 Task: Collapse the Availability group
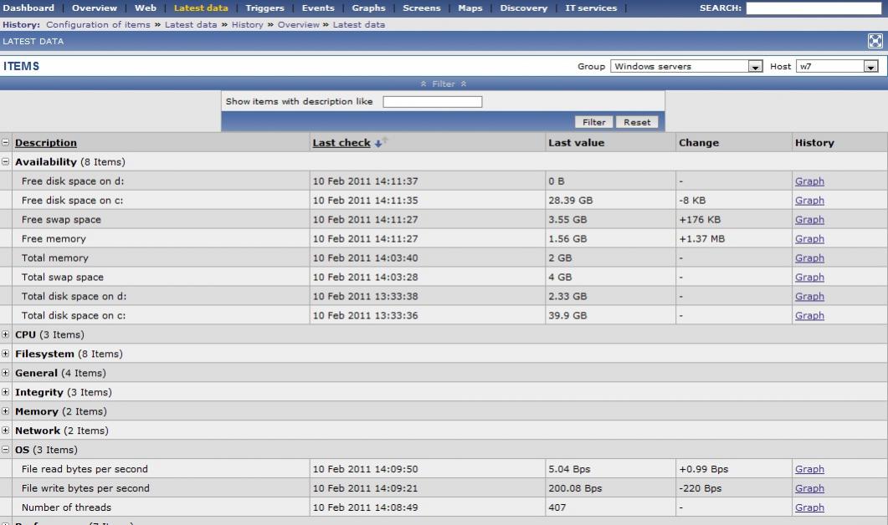pos(5,162)
